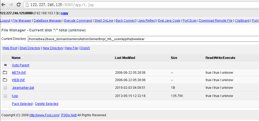Tick the checkbox for t.jsp
The height and width of the screenshot is (121, 259).
coord(5,96)
